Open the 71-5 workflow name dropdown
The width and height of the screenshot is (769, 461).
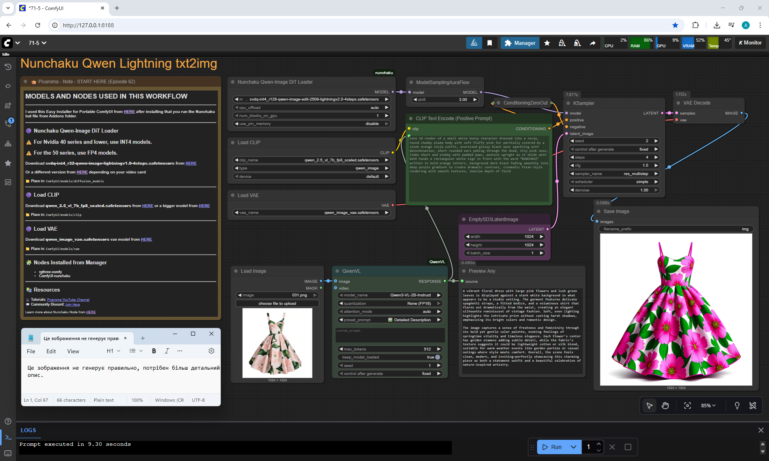38,43
